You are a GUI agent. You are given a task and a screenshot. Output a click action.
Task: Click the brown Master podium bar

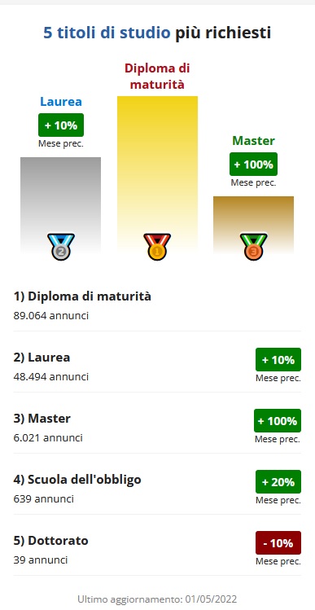[254, 225]
